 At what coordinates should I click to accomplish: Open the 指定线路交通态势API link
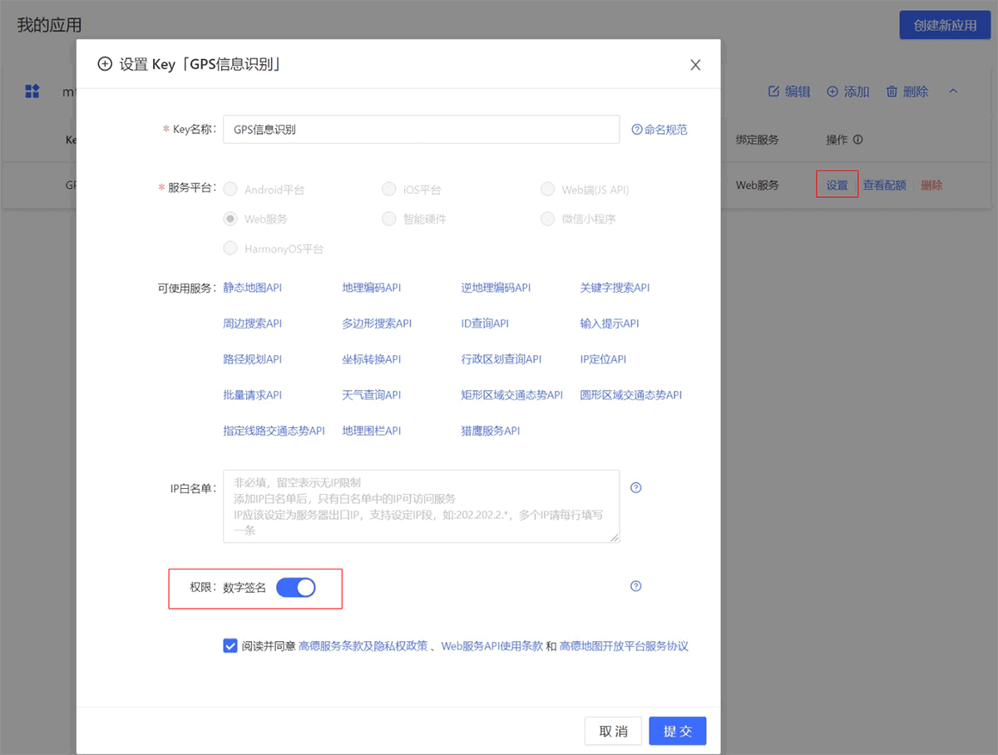coord(274,431)
